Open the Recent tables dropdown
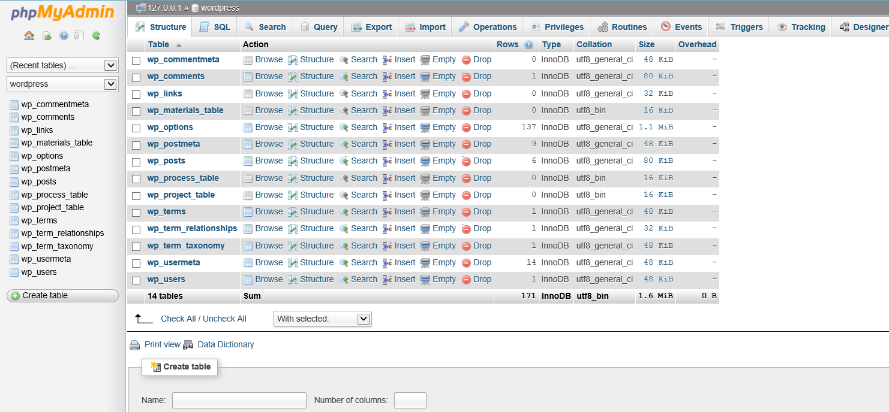Viewport: 889px width, 412px height. pyautogui.click(x=62, y=65)
